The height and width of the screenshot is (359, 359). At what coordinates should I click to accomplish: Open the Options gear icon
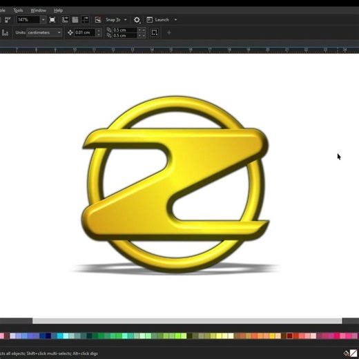click(x=137, y=20)
